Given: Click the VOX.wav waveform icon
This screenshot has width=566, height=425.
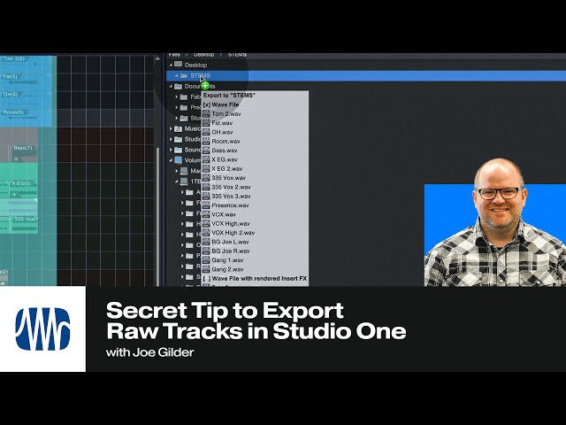Looking at the screenshot, I should coord(206,214).
